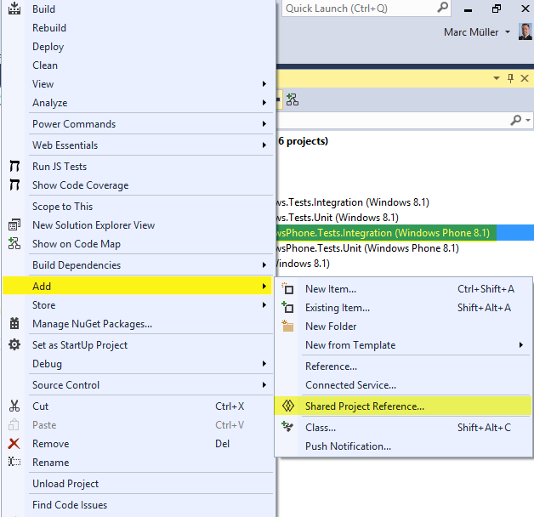Click the code map toolbar icon in Solution Explorer

293,99
